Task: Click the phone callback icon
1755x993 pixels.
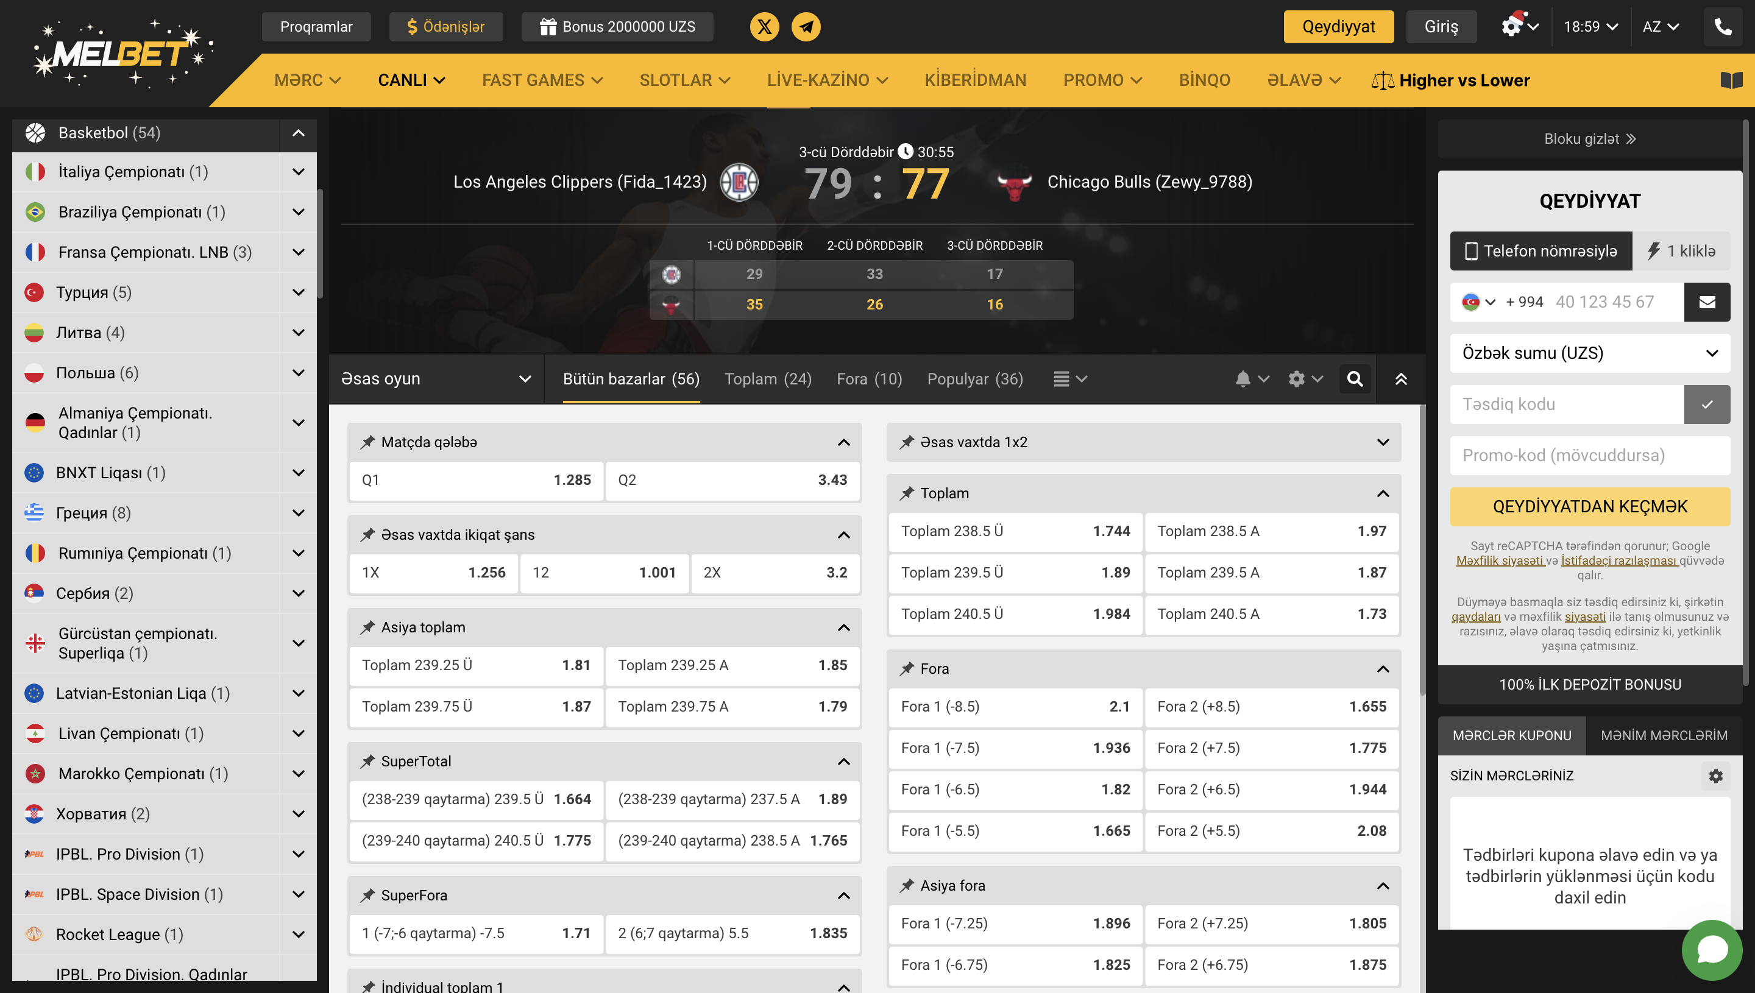Action: [1722, 27]
